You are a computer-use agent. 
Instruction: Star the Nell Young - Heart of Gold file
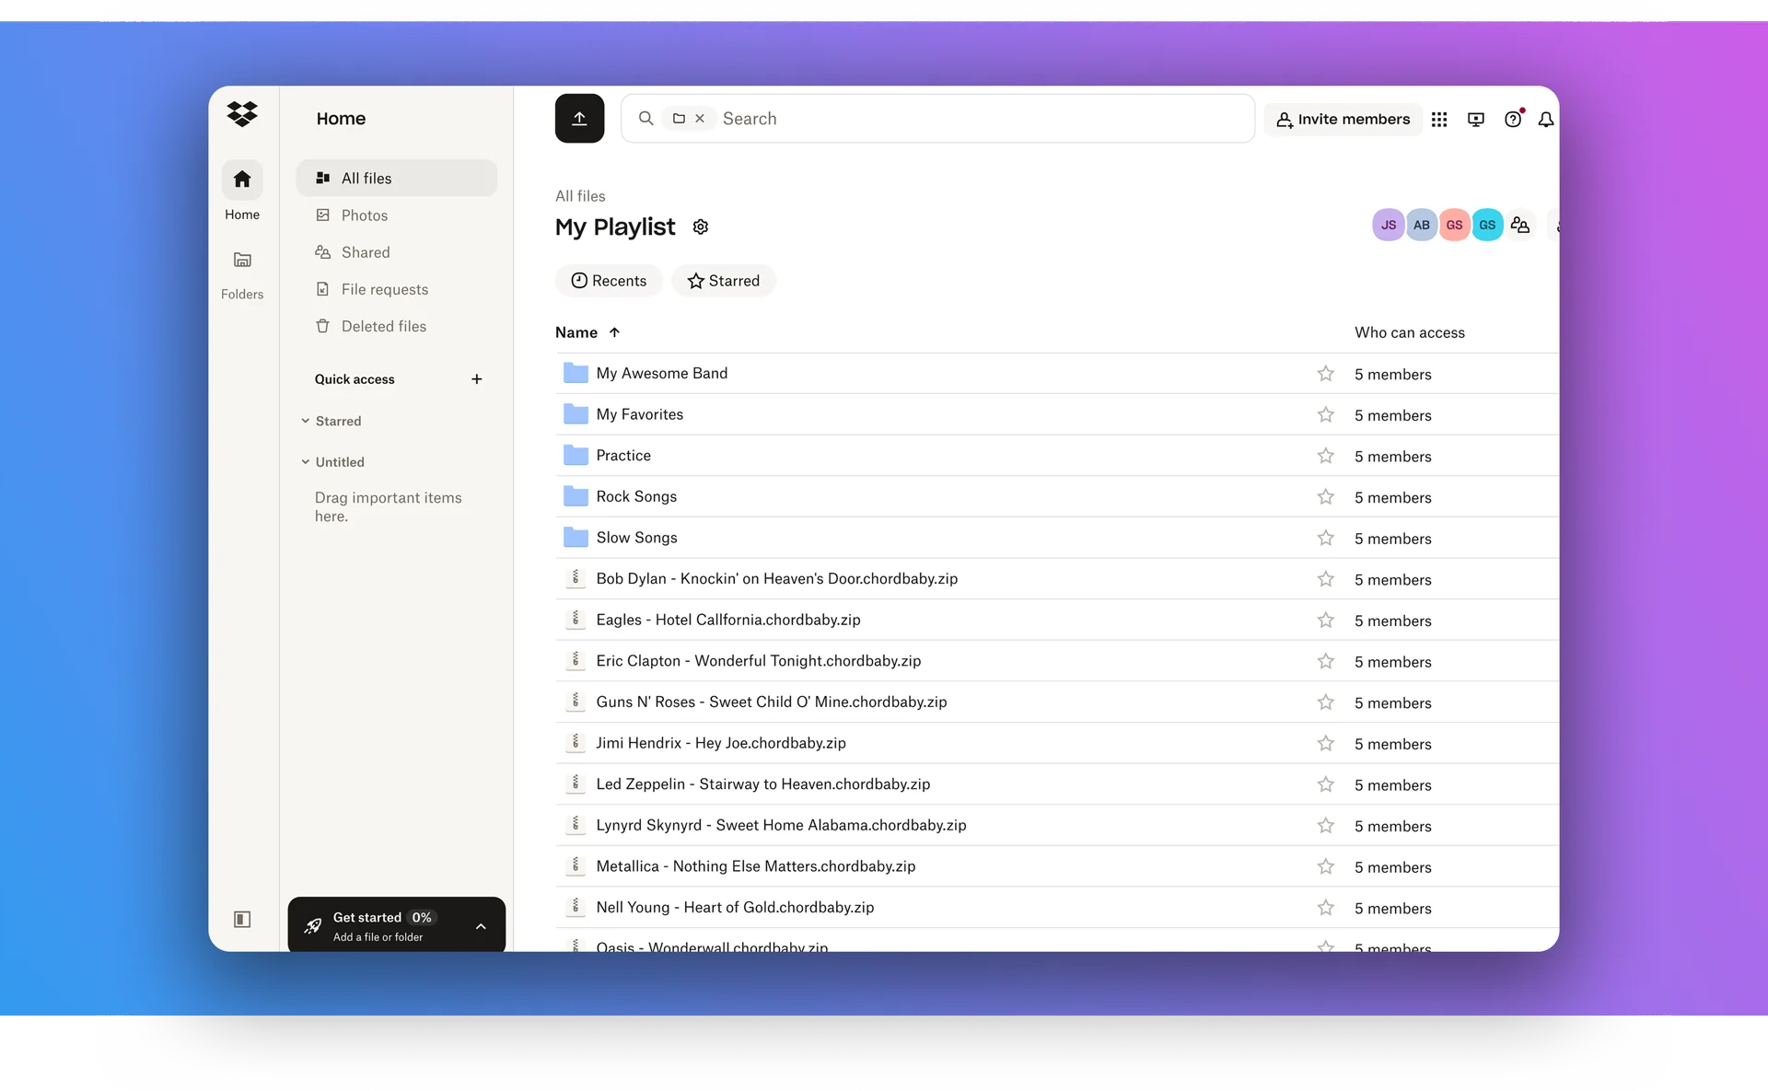1325,908
